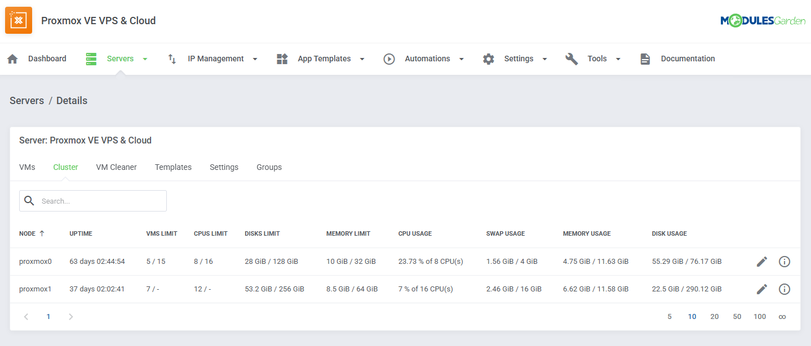
Task: Sort by MEMORY USAGE column header
Action: (587, 233)
